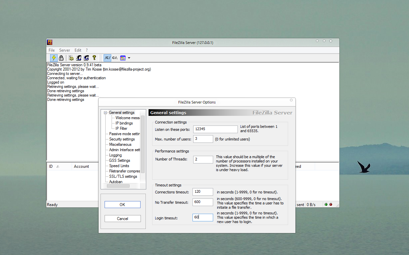Click the padlock lock-server toolbar icon

pyautogui.click(x=61, y=58)
